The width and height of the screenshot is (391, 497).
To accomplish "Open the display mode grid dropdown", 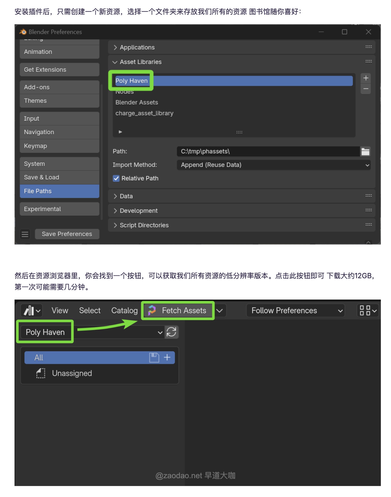I will point(368,311).
